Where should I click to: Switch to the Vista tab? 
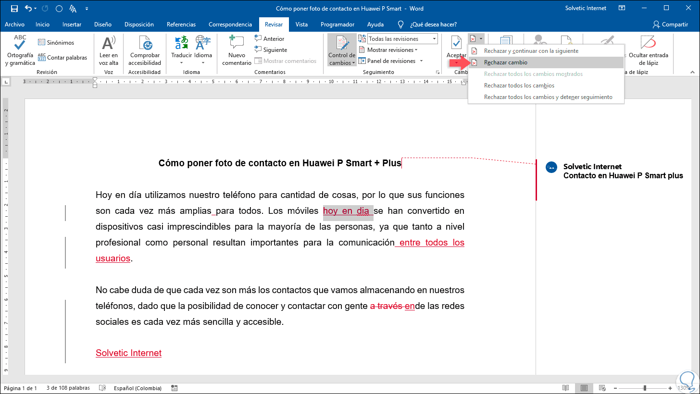[301, 25]
